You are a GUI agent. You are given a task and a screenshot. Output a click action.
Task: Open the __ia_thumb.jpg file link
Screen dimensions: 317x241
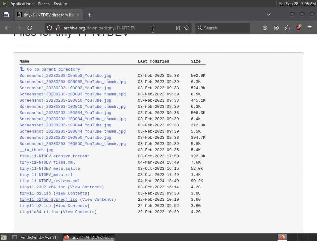point(37,150)
